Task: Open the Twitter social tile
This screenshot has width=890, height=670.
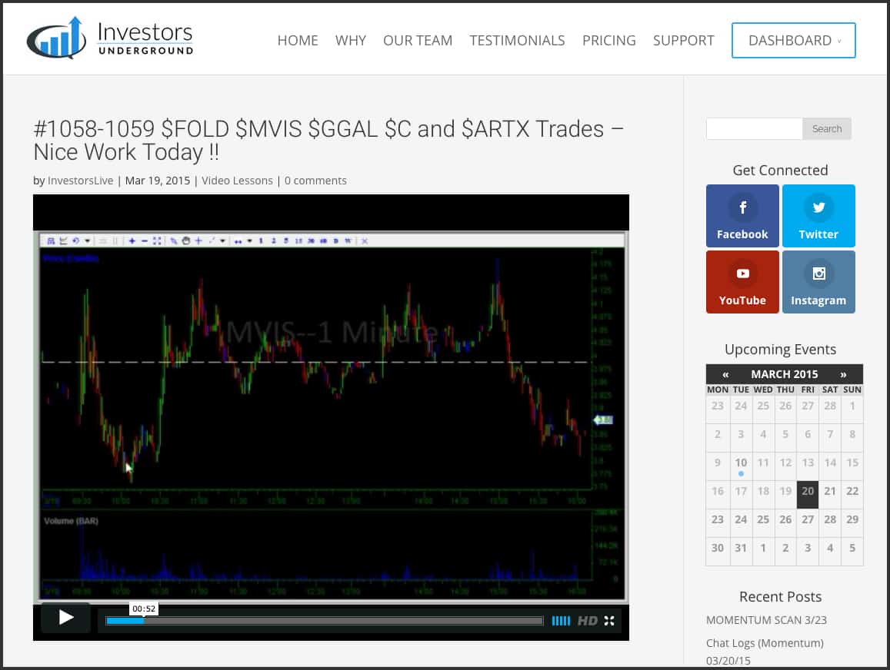Action: coord(818,216)
